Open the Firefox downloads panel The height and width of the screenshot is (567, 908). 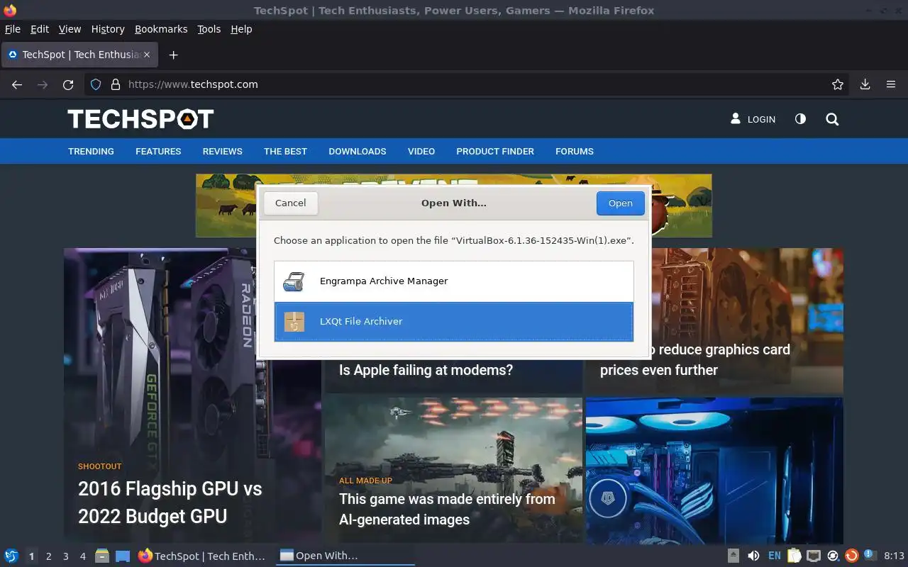click(x=865, y=84)
